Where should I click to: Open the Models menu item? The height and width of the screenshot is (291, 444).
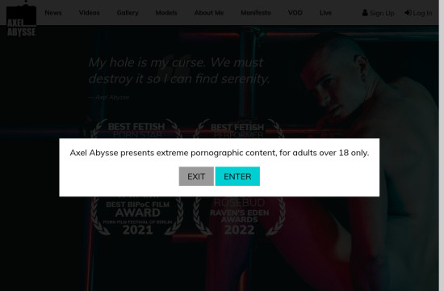[x=166, y=13]
